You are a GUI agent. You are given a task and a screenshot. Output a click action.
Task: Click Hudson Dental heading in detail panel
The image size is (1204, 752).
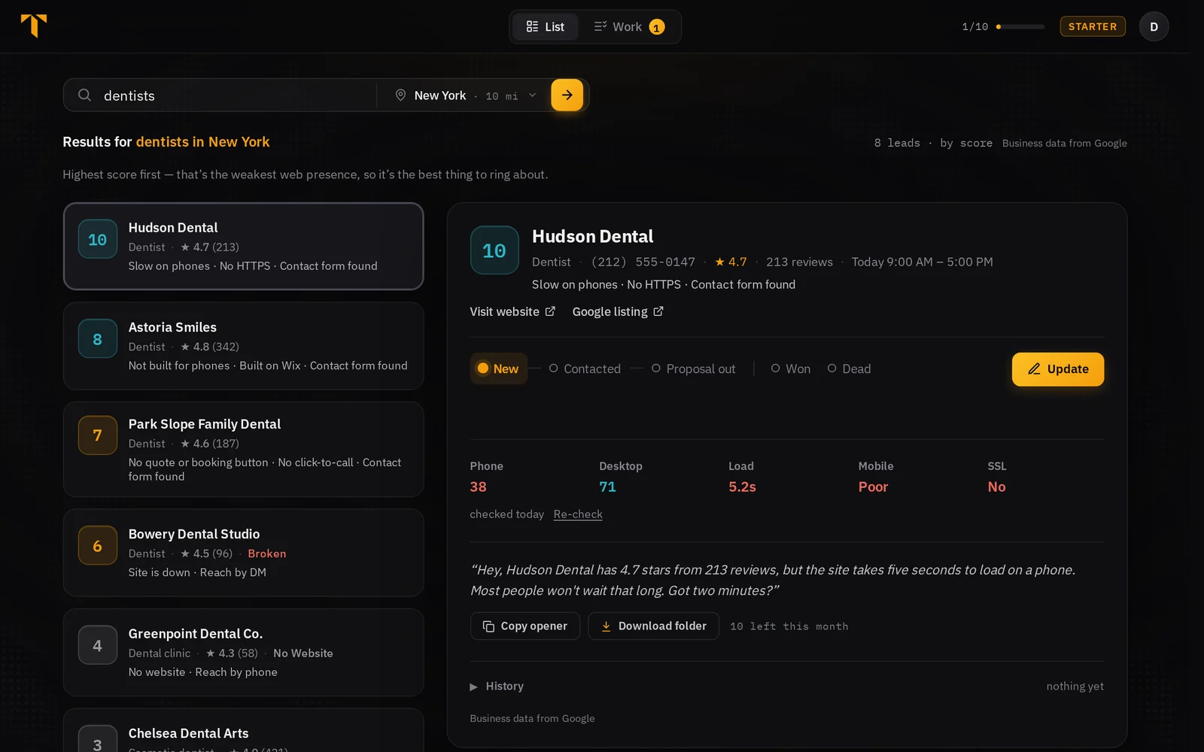tap(593, 236)
